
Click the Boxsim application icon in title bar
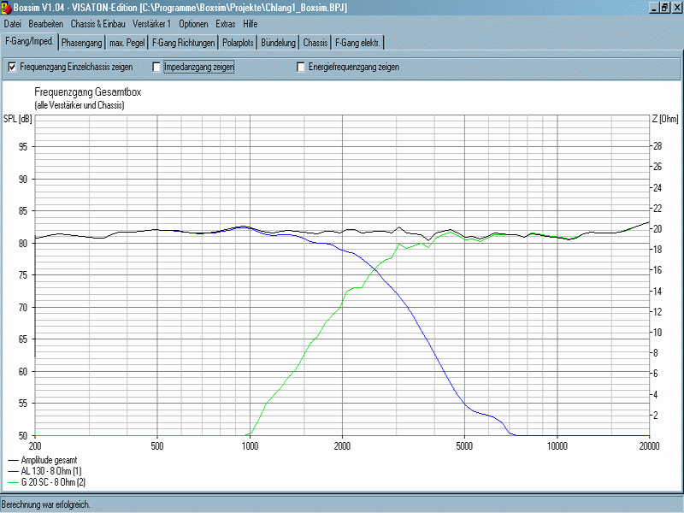point(7,7)
